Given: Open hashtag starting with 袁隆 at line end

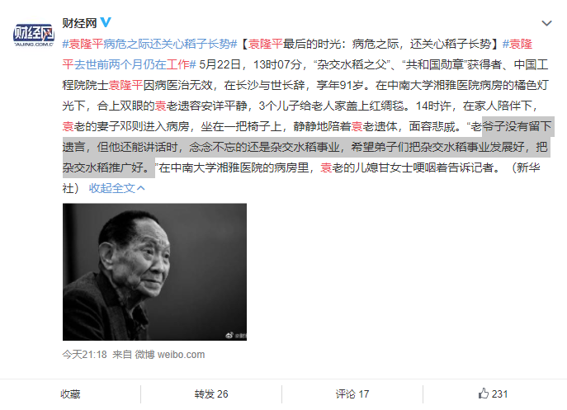Looking at the screenshot, I should tap(517, 44).
